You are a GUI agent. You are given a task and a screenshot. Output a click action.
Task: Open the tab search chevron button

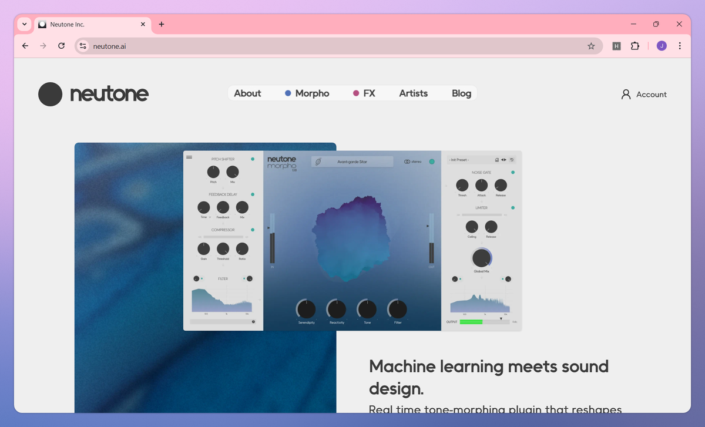click(x=24, y=24)
